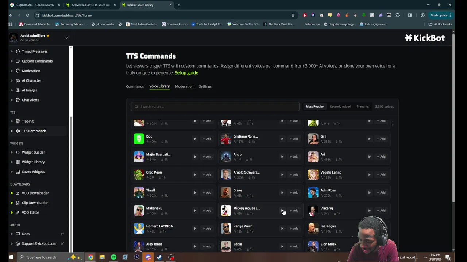The height and width of the screenshot is (262, 467).
Task: Click the Search voices input field
Action: coord(215,107)
